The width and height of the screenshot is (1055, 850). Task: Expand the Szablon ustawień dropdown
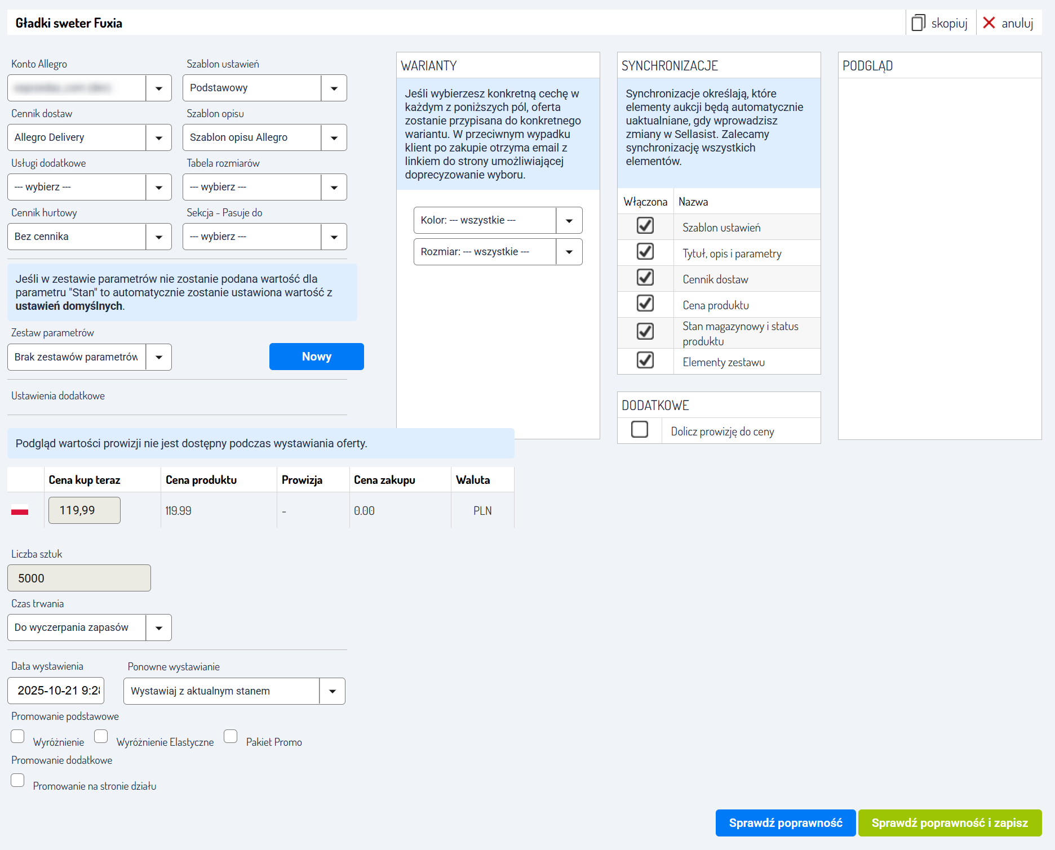tap(334, 88)
